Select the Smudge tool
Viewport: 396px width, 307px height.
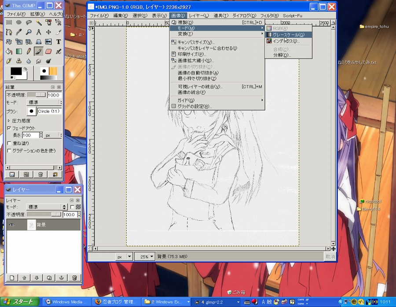[38, 61]
